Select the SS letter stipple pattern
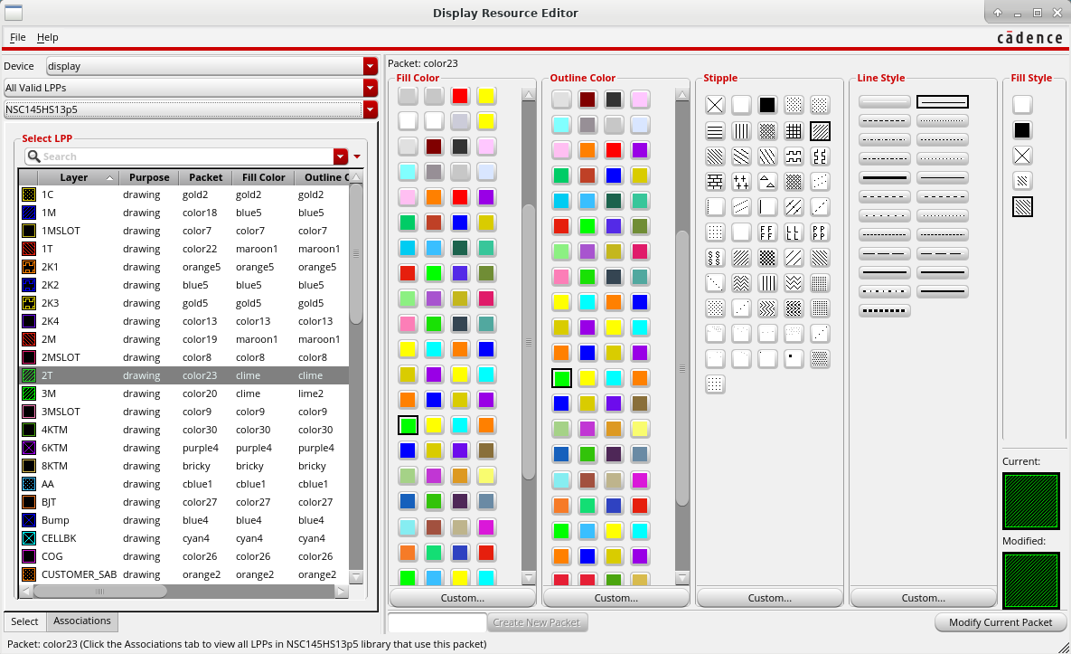1071x654 pixels. 715,257
